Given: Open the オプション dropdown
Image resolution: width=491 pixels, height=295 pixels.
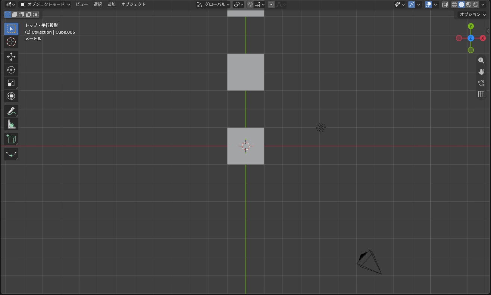Looking at the screenshot, I should (472, 15).
